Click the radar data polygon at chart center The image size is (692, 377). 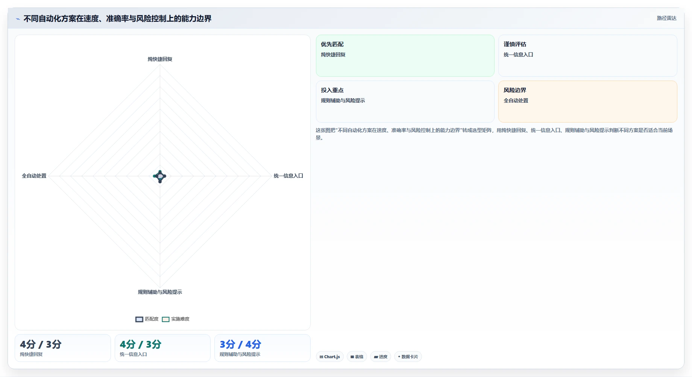[160, 176]
